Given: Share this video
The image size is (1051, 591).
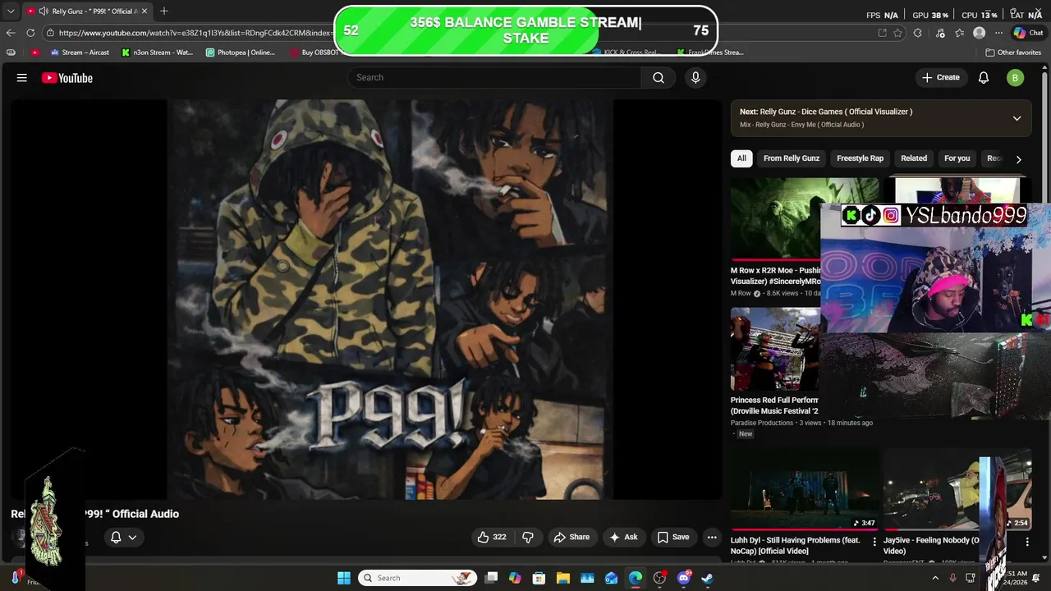Looking at the screenshot, I should [571, 537].
